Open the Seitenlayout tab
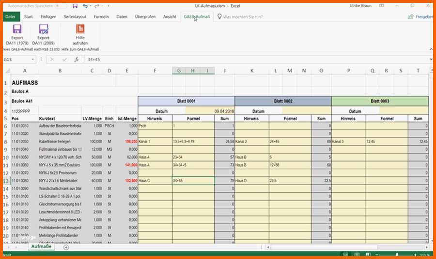436x259 pixels. 75,16
